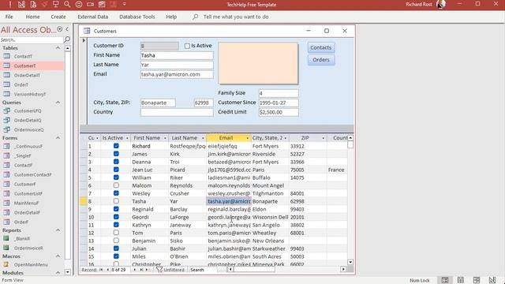Open the ZIP column filter dropdown

pos(323,138)
